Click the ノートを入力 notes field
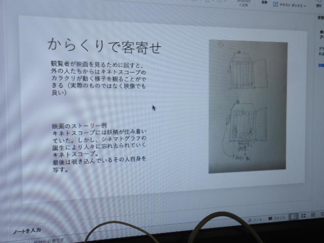This screenshot has width=324, height=243. pyautogui.click(x=27, y=231)
